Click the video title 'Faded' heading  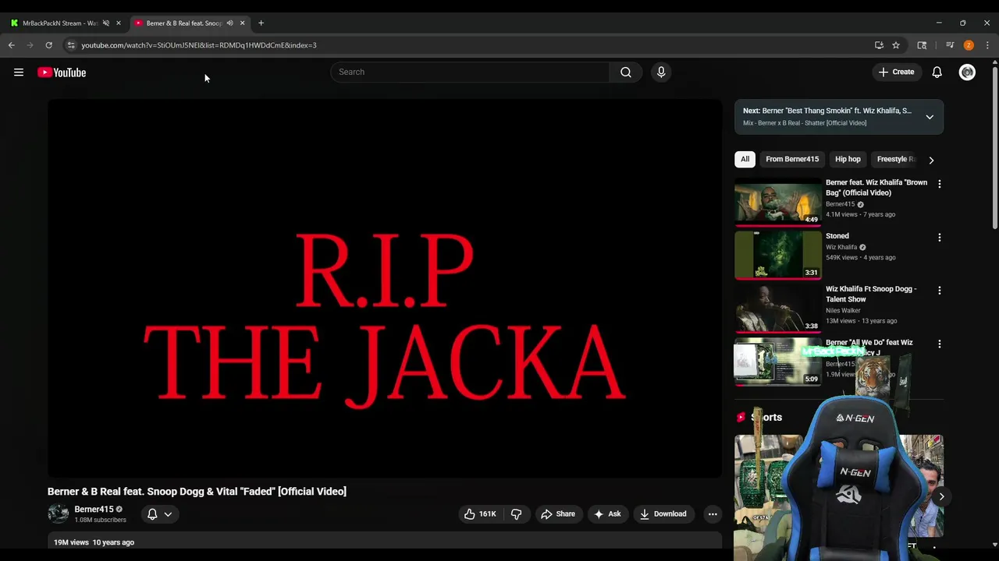pos(197,492)
